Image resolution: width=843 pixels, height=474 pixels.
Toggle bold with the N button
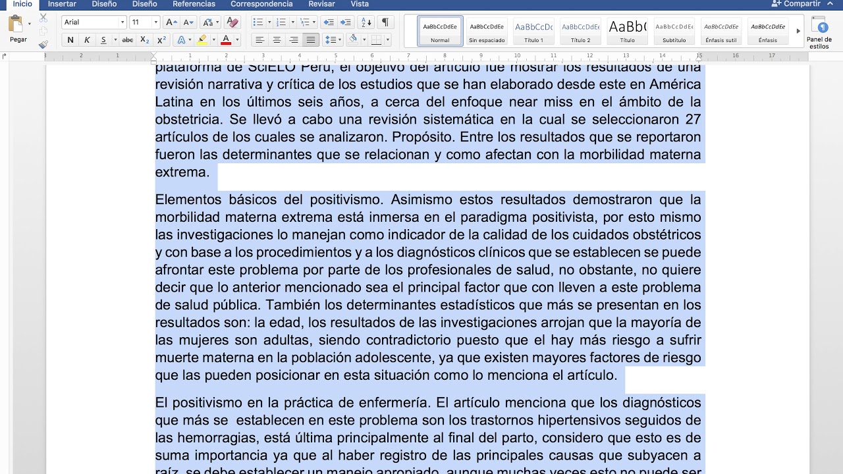click(70, 40)
